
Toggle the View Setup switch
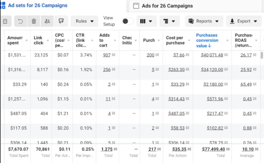[x=128, y=21]
